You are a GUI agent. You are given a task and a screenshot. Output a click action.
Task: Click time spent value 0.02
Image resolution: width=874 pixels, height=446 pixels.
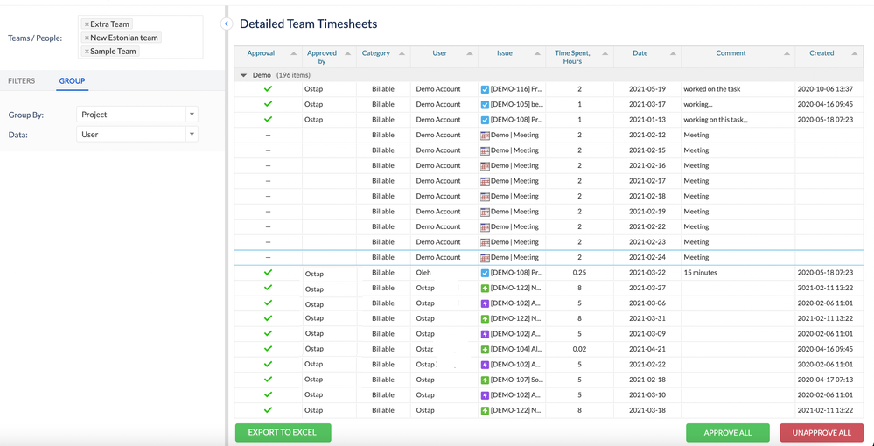(x=580, y=350)
